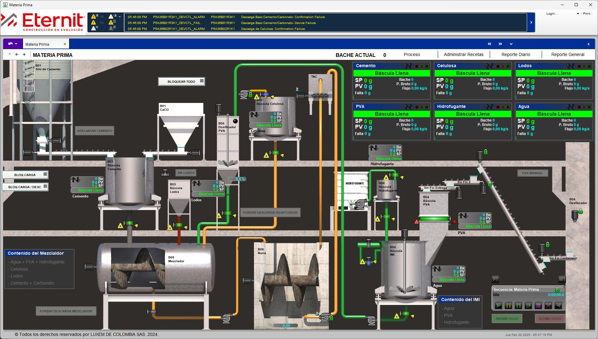Click the red warning triangle beside Báscula PVA

(417, 222)
